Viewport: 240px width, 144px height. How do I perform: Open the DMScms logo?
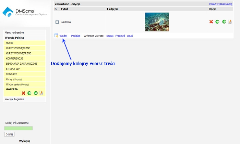click(x=25, y=12)
